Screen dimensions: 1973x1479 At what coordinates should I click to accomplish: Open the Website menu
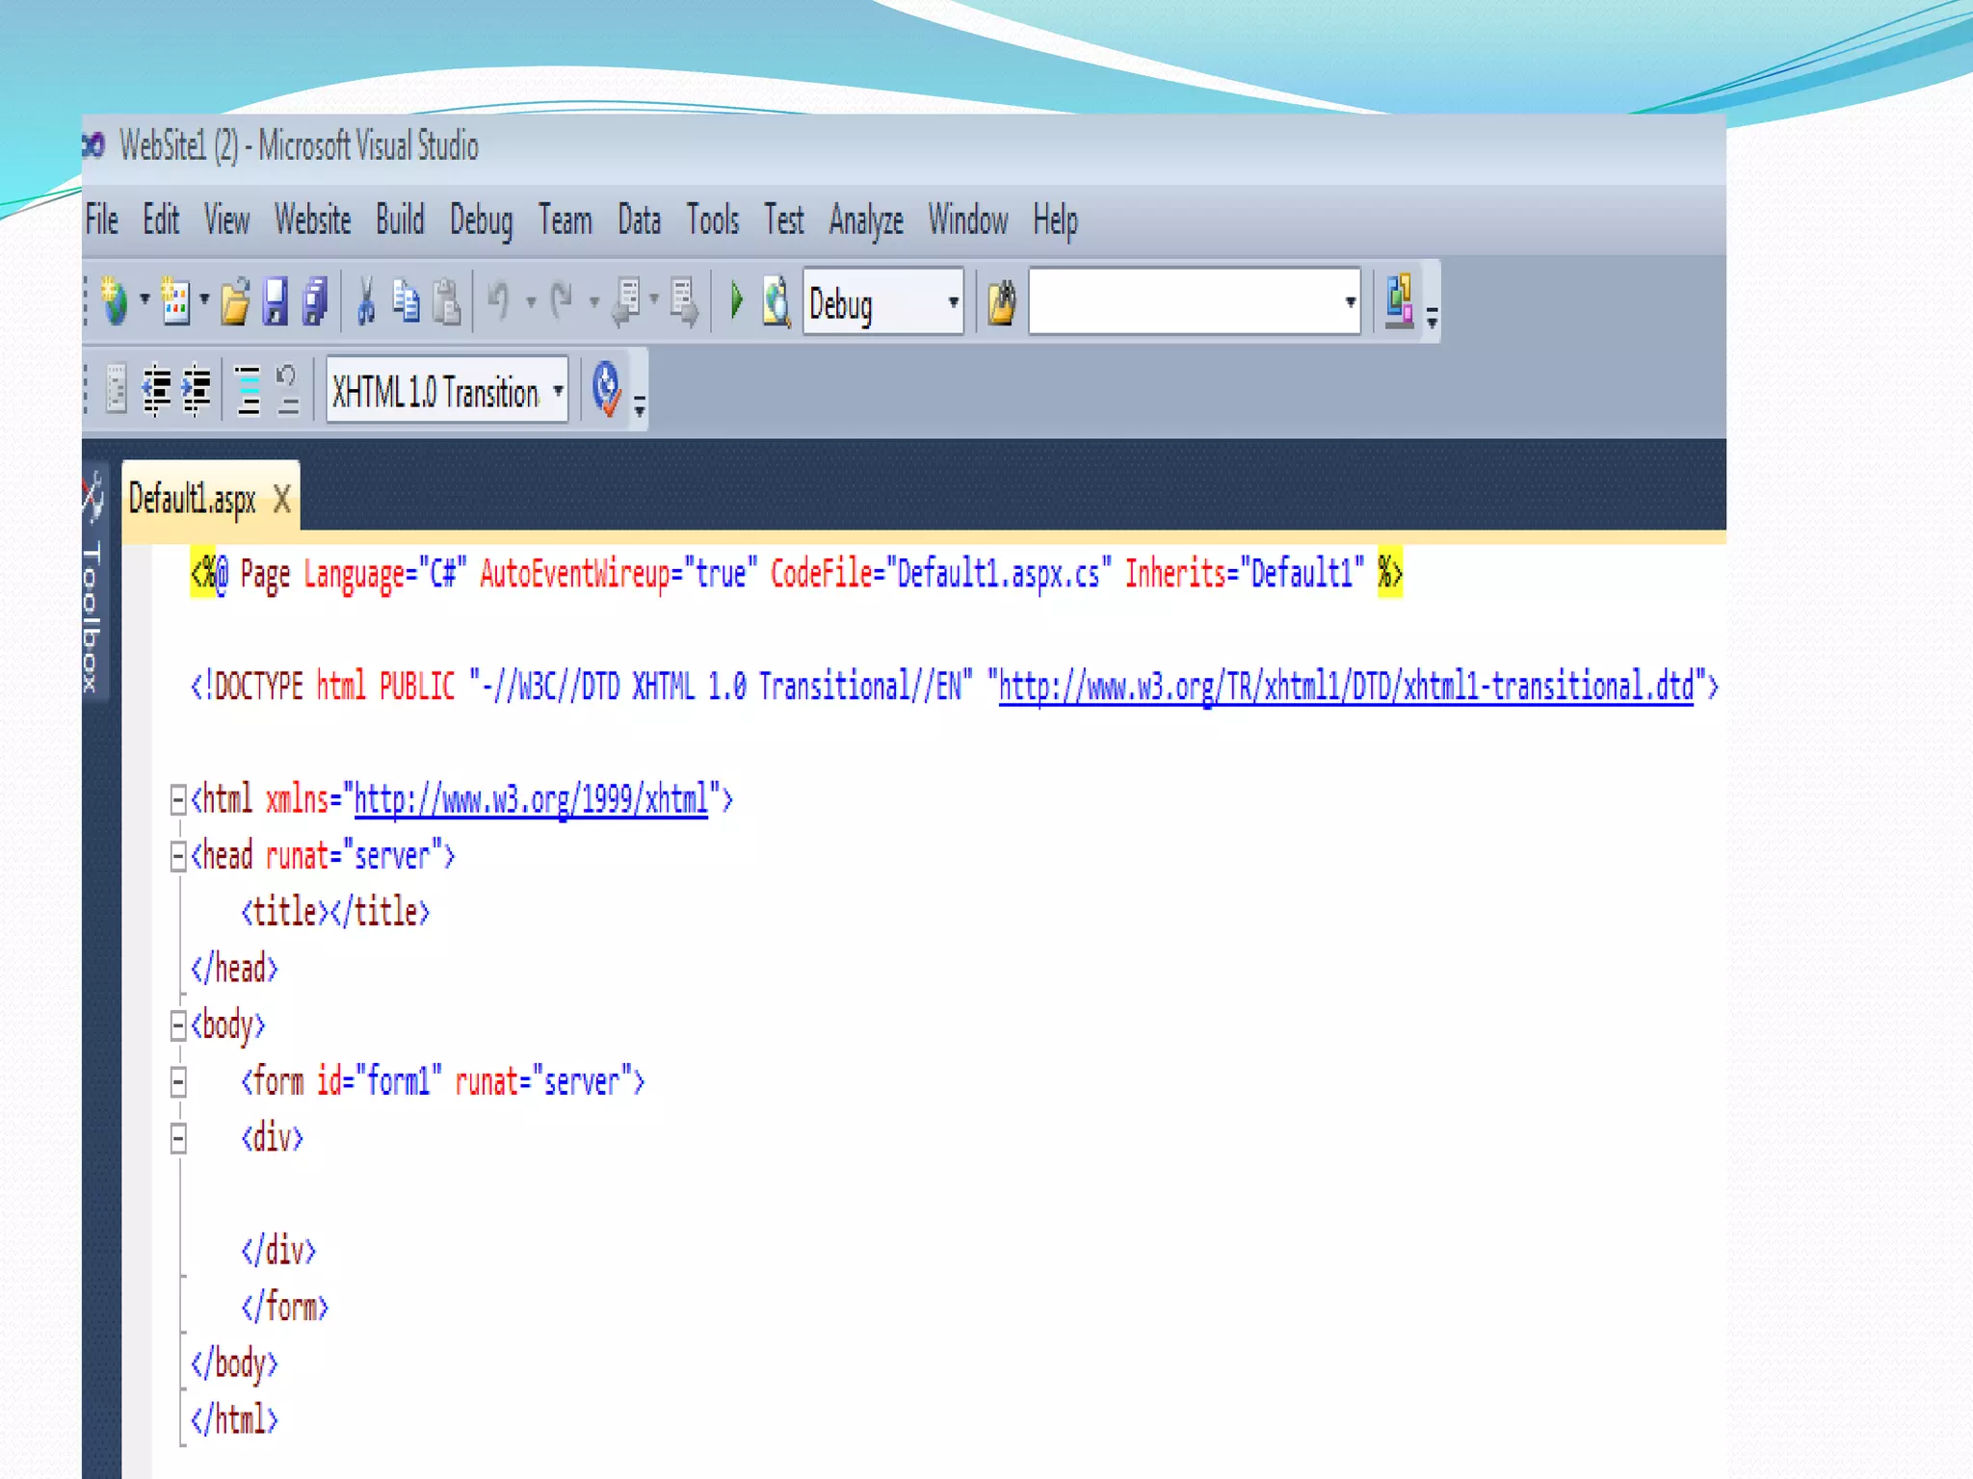[x=312, y=221]
